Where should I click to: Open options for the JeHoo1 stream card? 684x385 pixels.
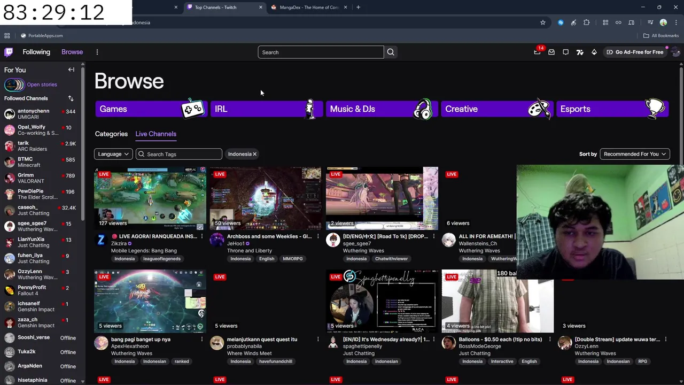tap(318, 236)
